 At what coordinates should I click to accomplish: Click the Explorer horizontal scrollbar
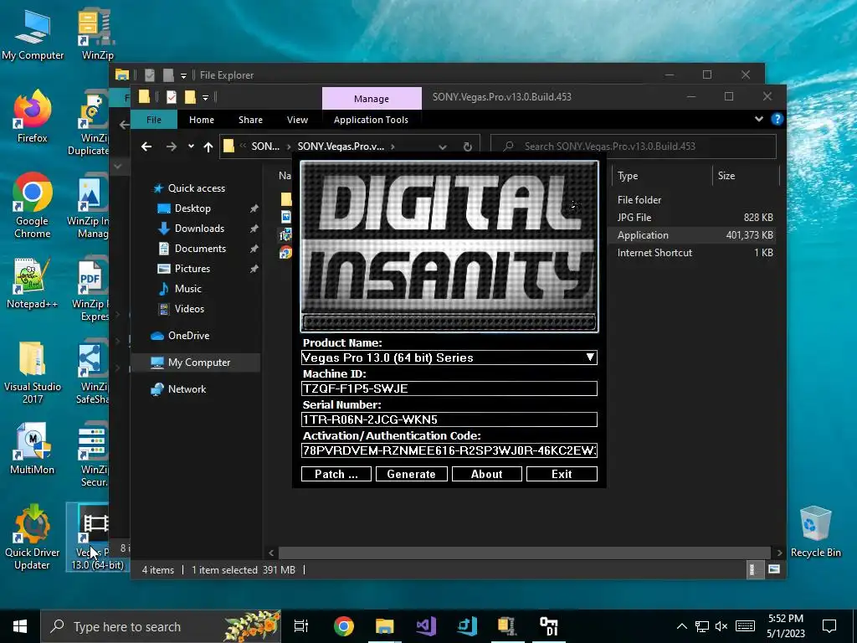[525, 553]
